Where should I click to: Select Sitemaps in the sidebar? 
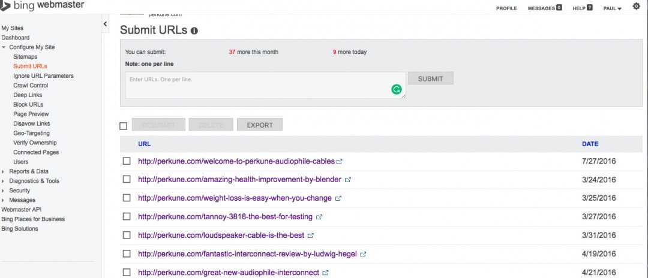pyautogui.click(x=25, y=56)
